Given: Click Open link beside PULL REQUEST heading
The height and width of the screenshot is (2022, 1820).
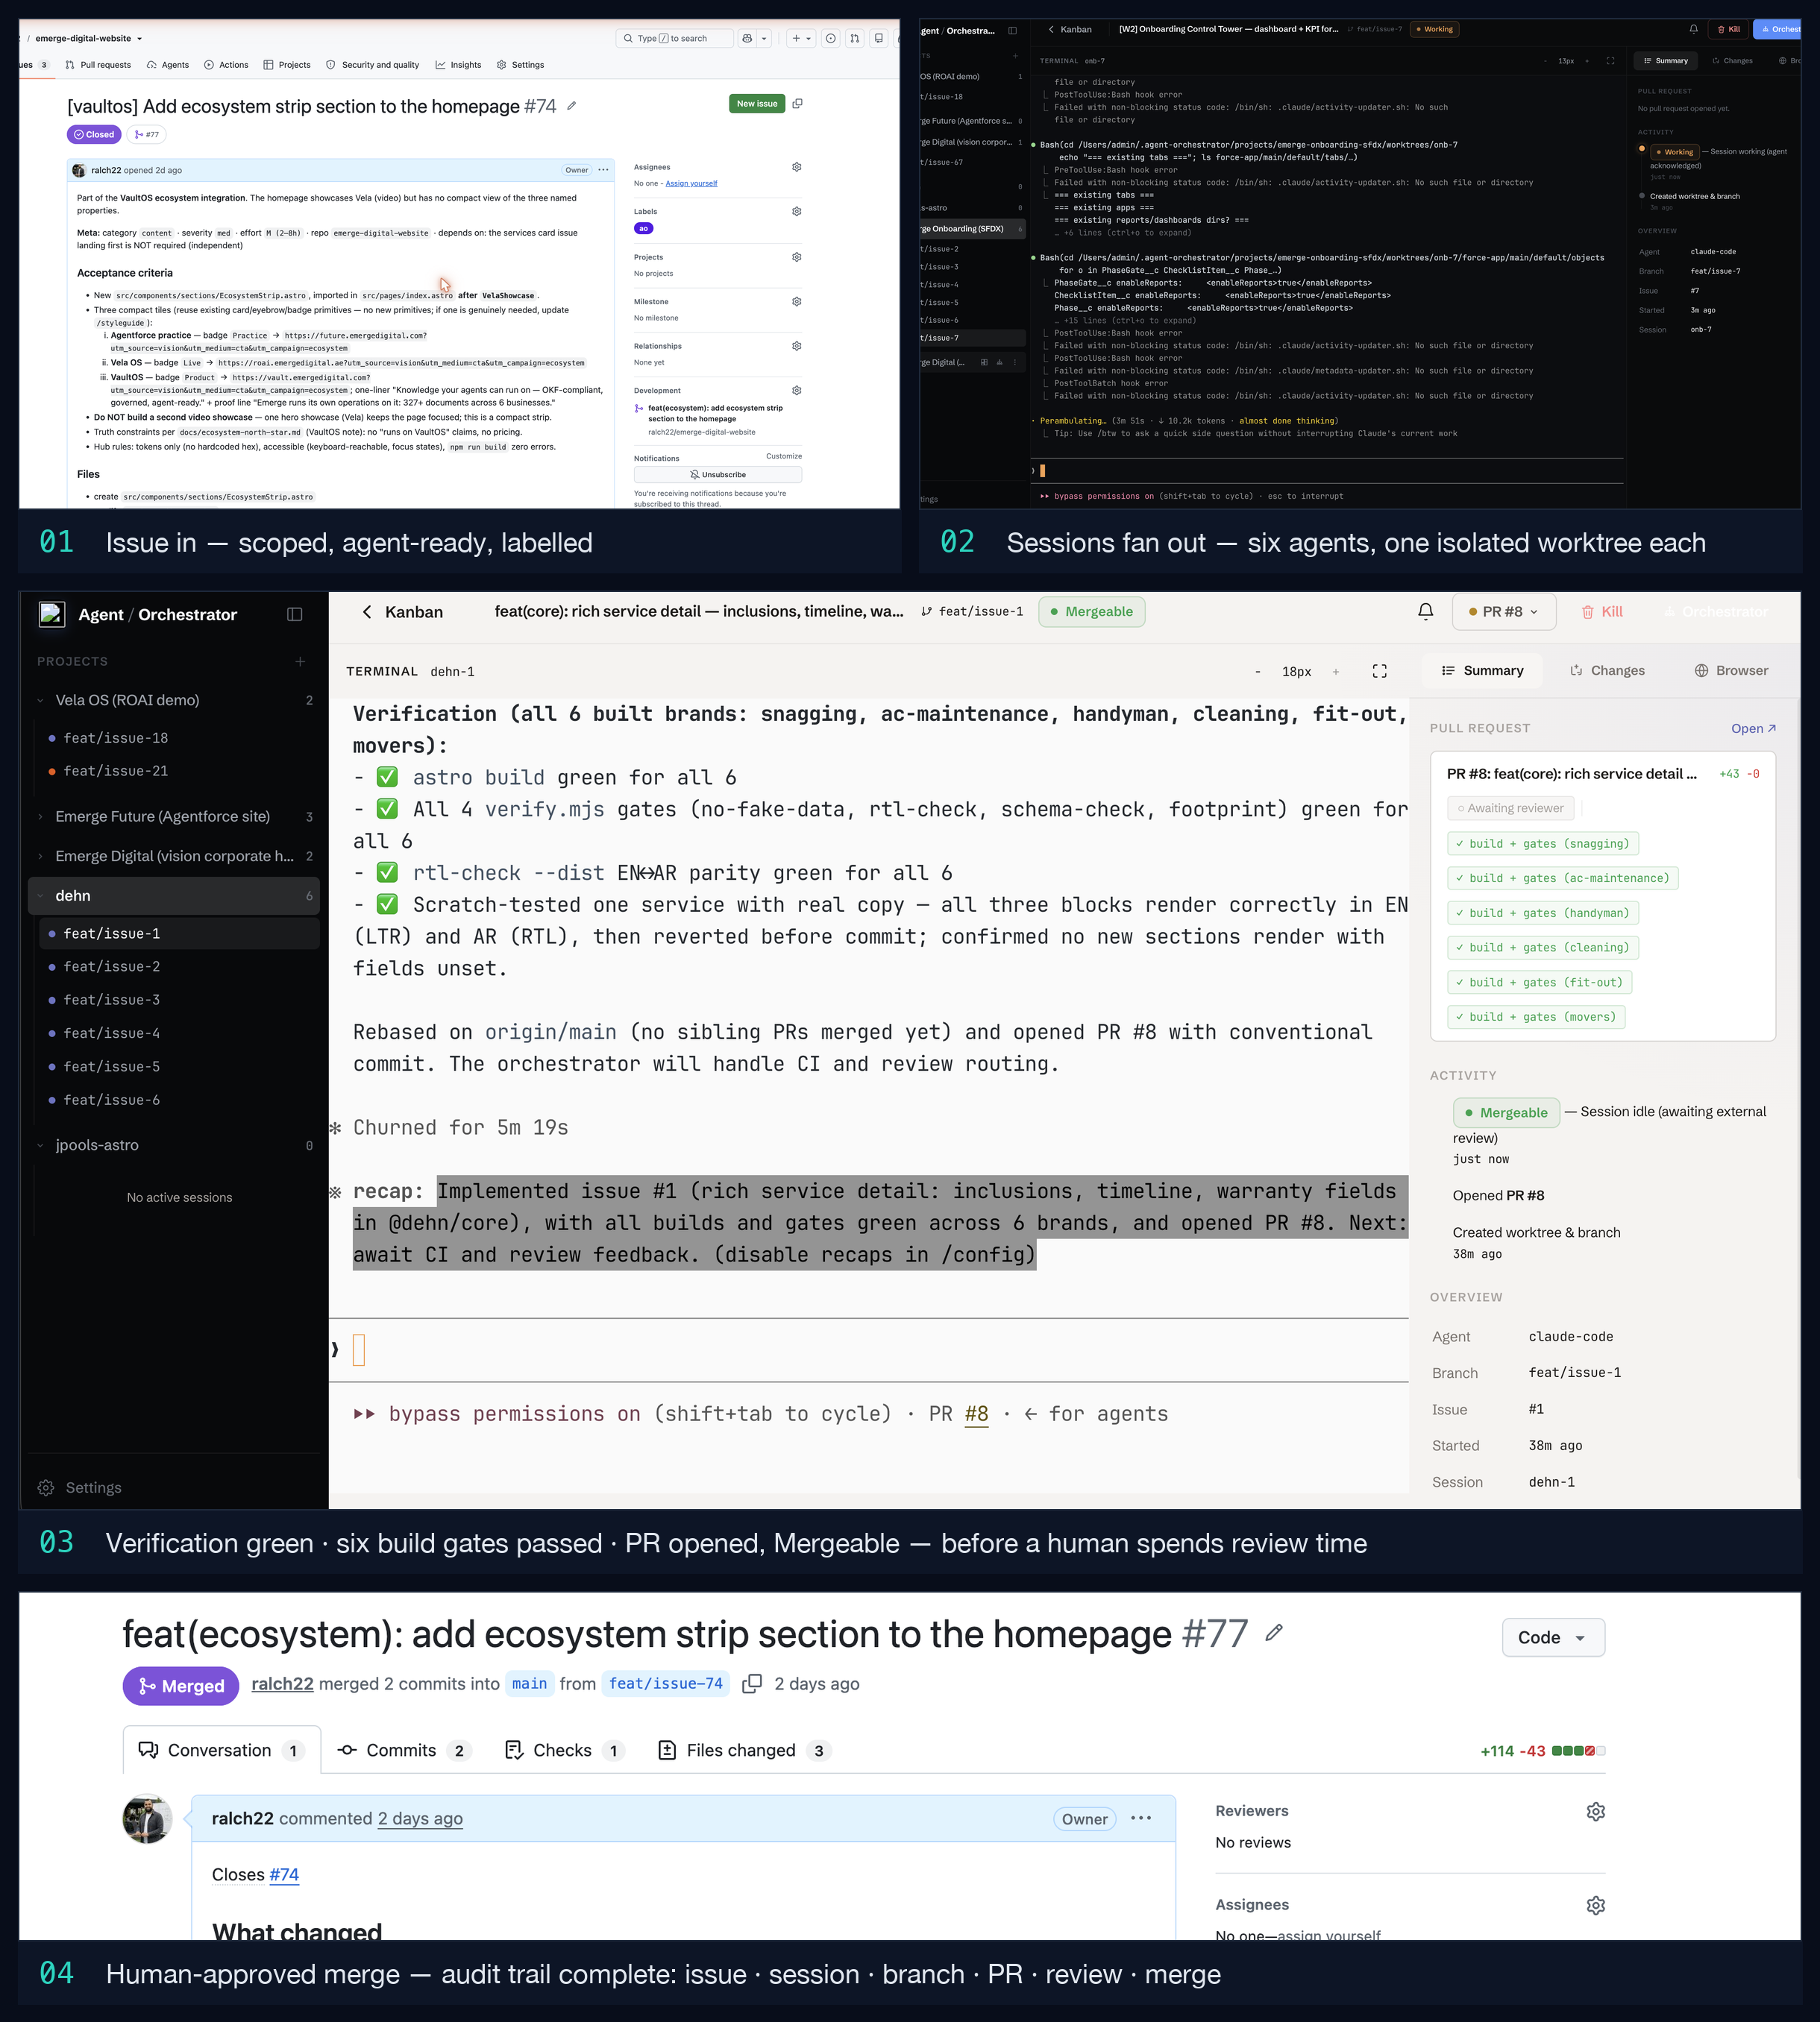Looking at the screenshot, I should tap(1753, 728).
